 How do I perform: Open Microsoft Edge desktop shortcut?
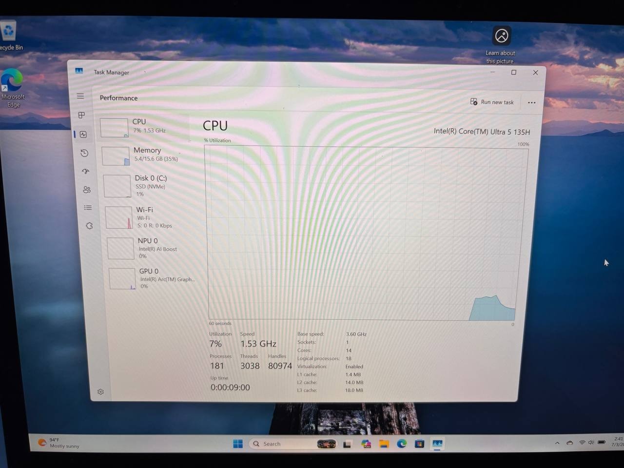pos(12,89)
